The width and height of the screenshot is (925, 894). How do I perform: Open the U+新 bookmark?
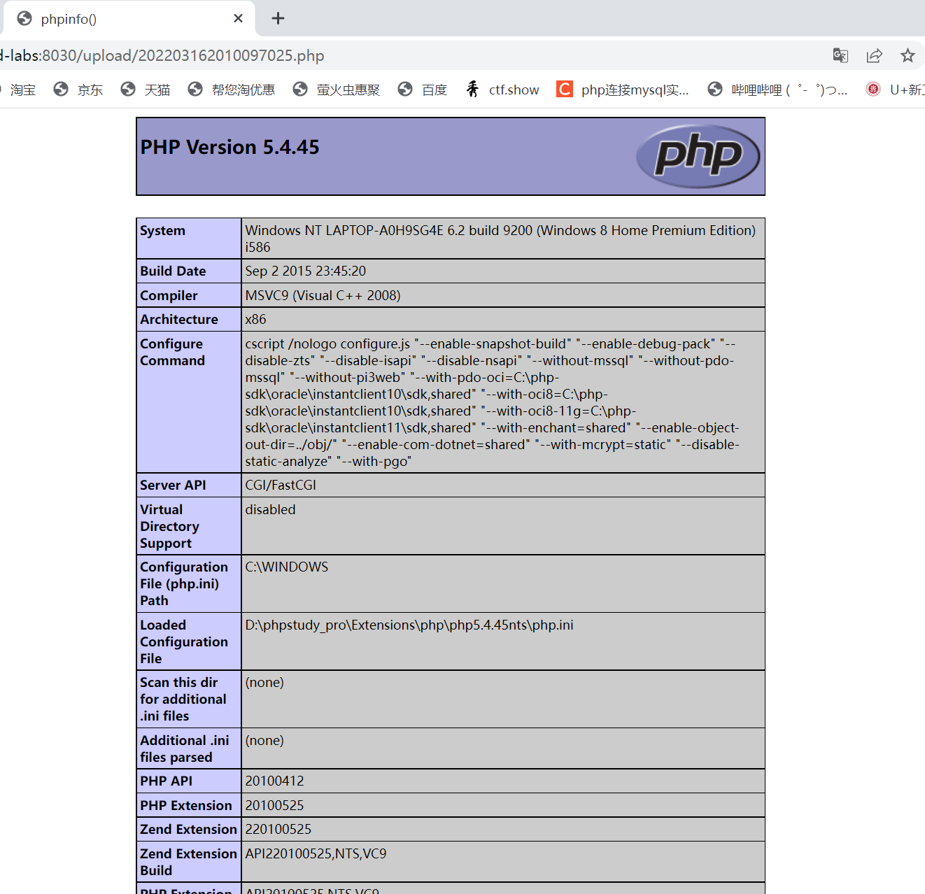(895, 90)
